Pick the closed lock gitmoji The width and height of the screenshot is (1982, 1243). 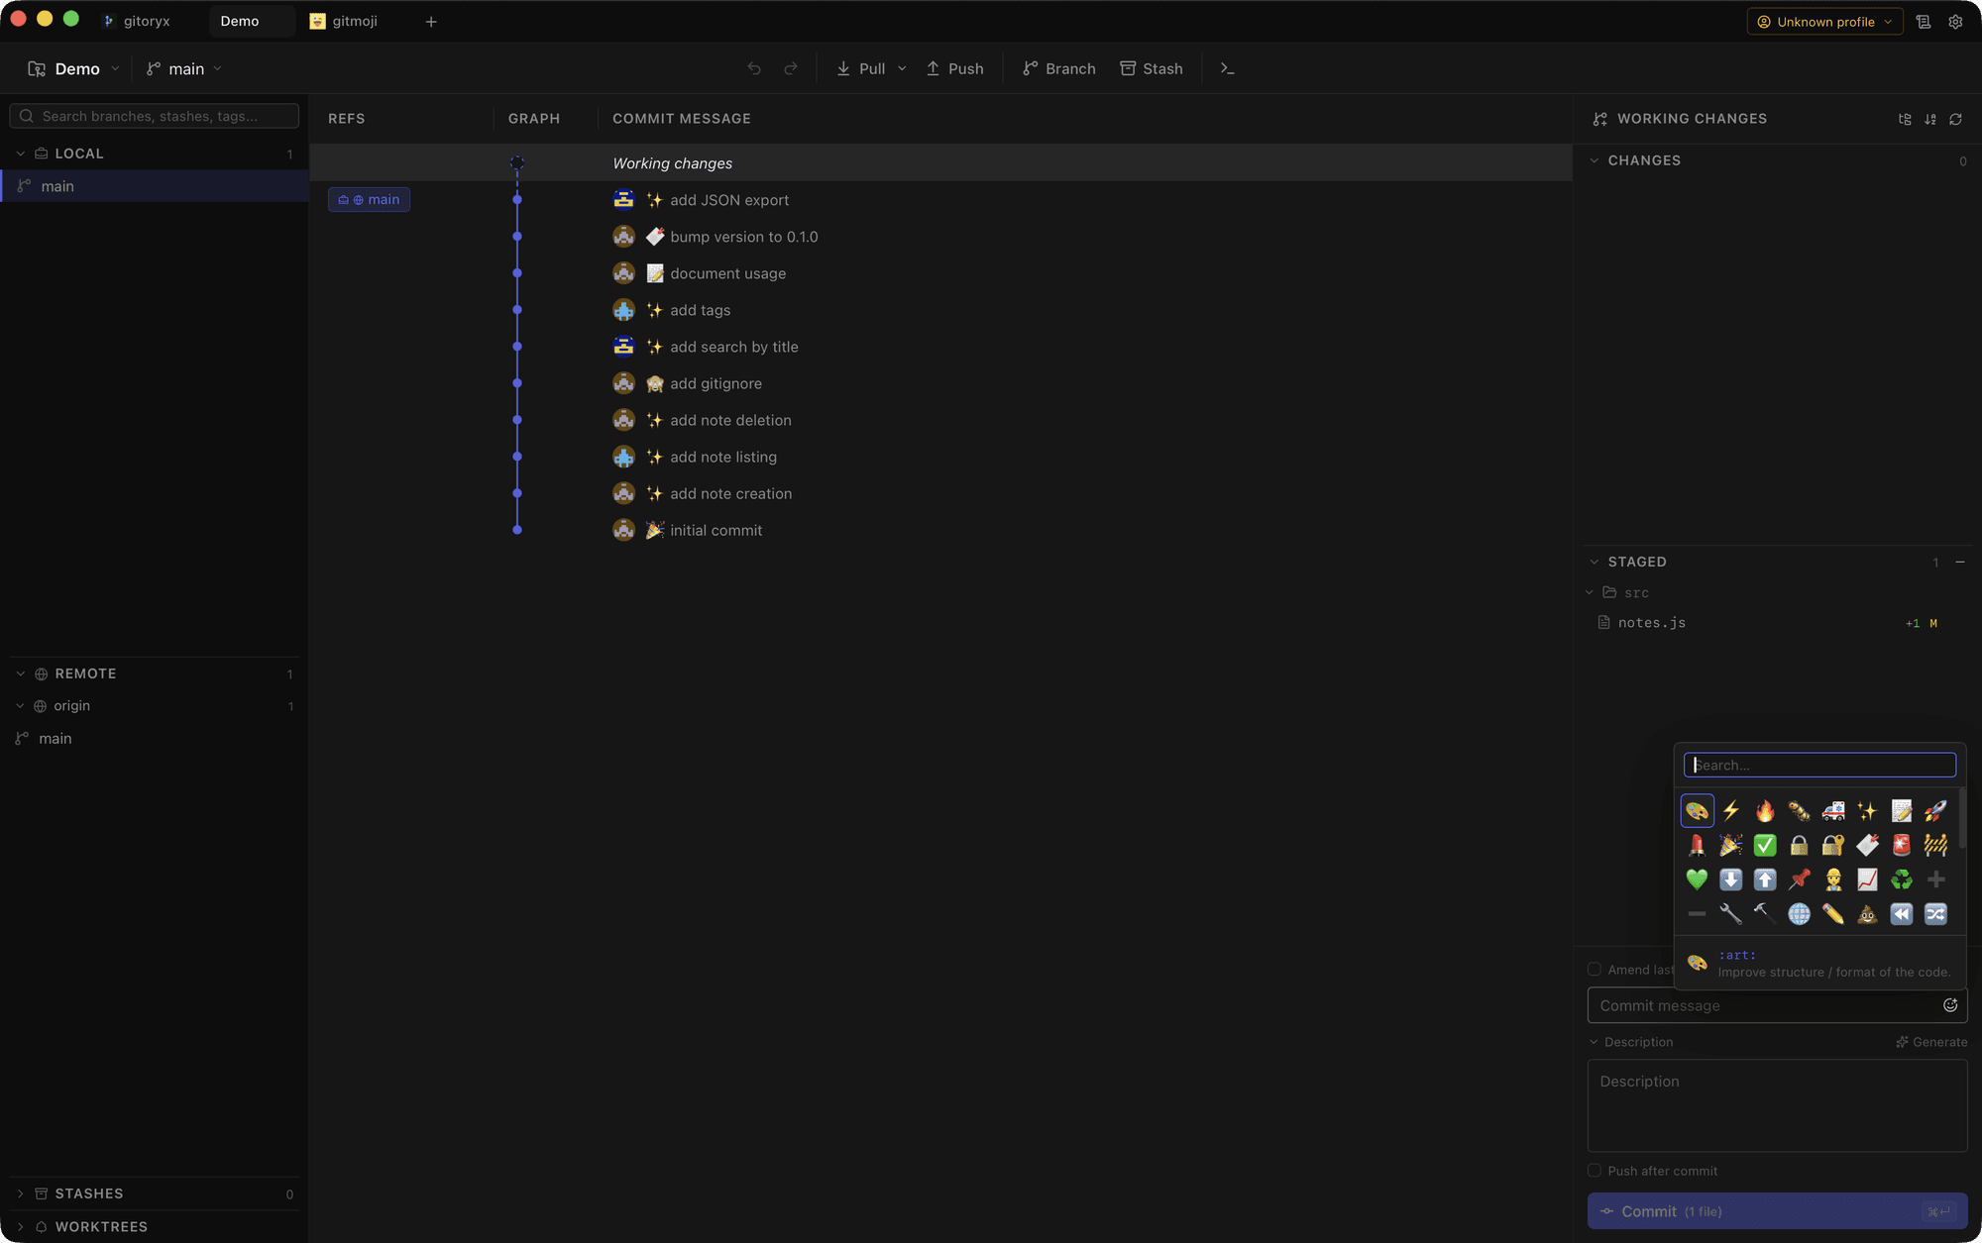point(1800,845)
